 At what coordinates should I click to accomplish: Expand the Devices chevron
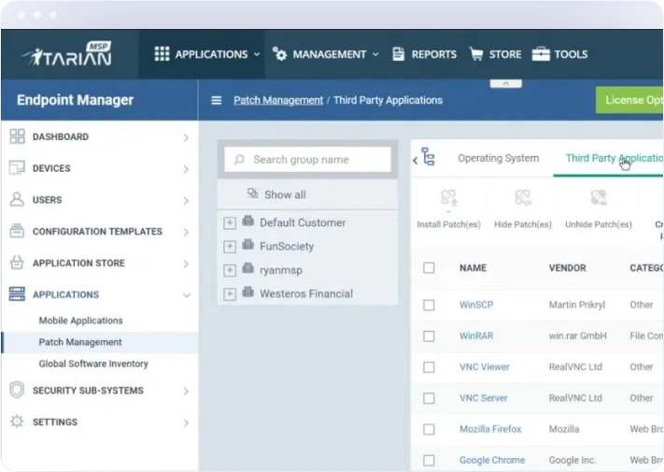[x=186, y=169]
